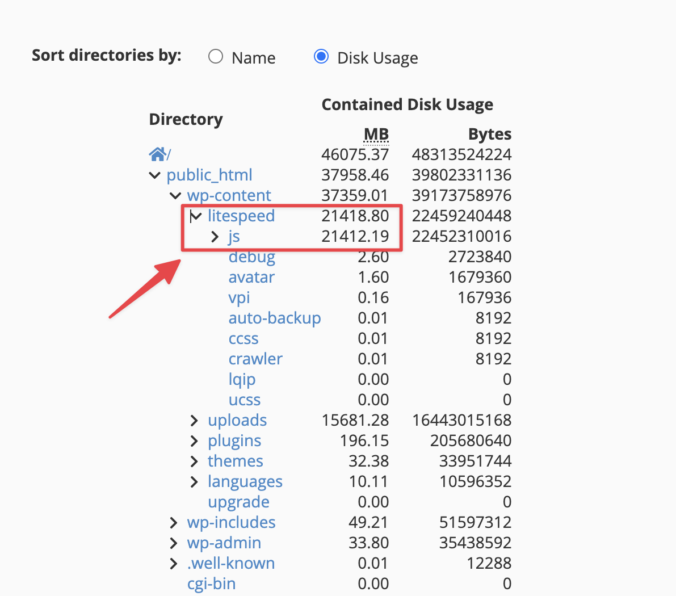Click the crawler folder link
The height and width of the screenshot is (596, 676).
tap(255, 359)
